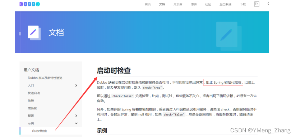
Task: Open Dubbo 版本及新特性速览 in sidebar
Action: 45,78
